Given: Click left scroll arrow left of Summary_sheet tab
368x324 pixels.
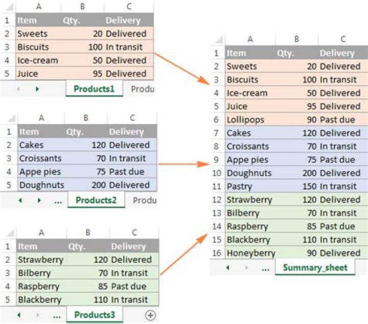Looking at the screenshot, I should pyautogui.click(x=227, y=267).
